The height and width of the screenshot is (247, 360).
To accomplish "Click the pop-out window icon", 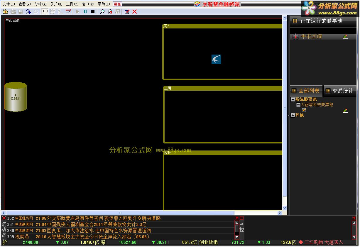I will [x=127, y=12].
